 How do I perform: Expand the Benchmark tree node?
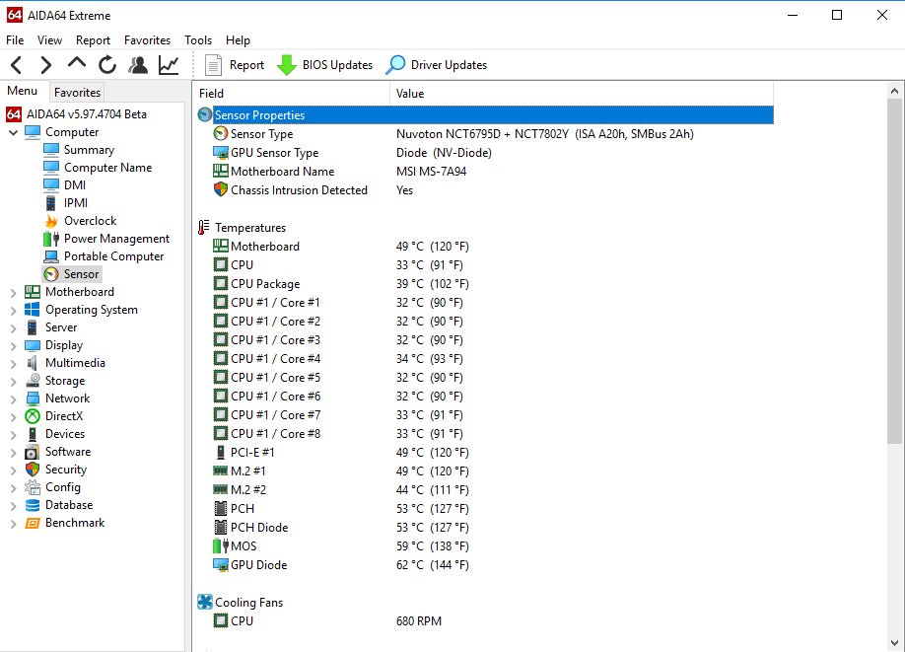tap(14, 523)
